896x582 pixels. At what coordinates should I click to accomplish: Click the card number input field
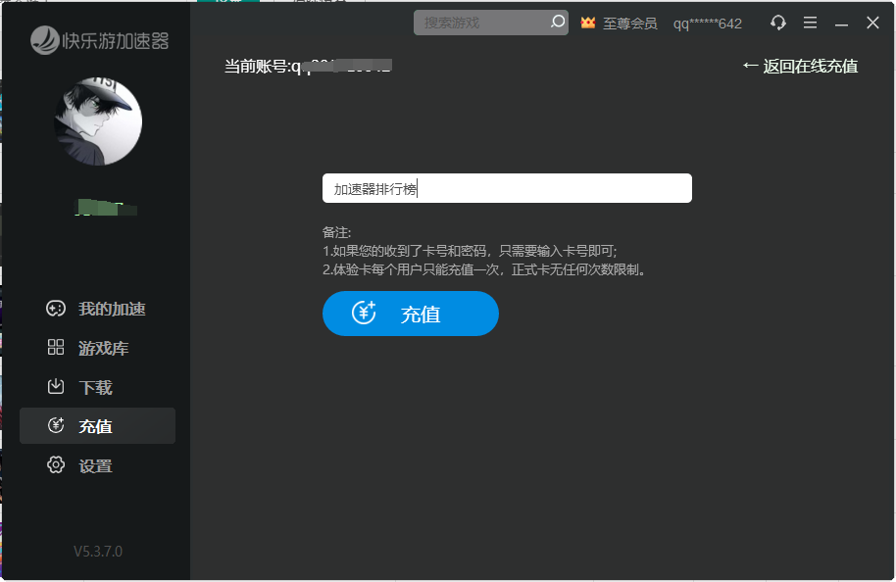coord(507,188)
